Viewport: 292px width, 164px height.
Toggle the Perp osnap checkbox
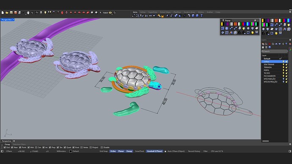(x=50, y=147)
